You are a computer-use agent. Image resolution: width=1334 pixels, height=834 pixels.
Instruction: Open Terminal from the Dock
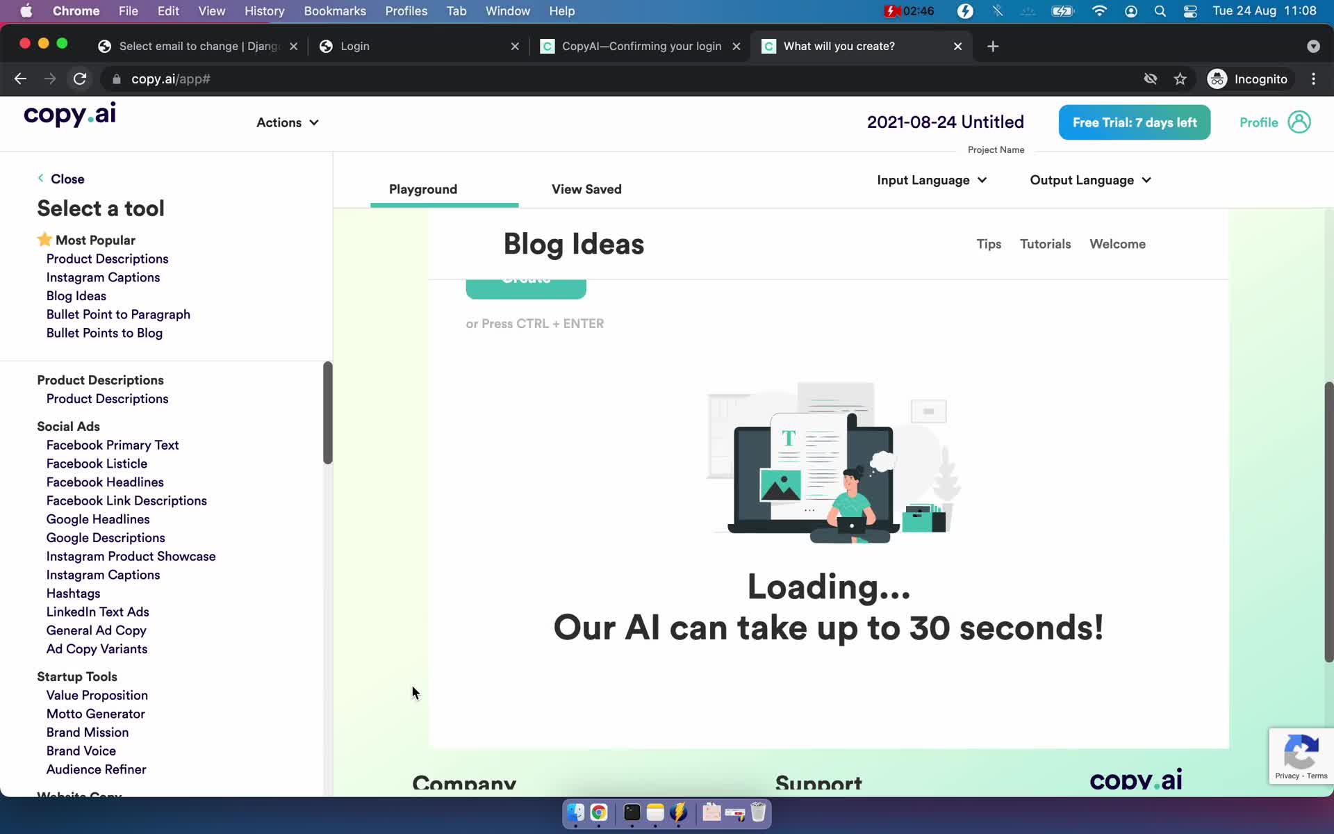632,812
